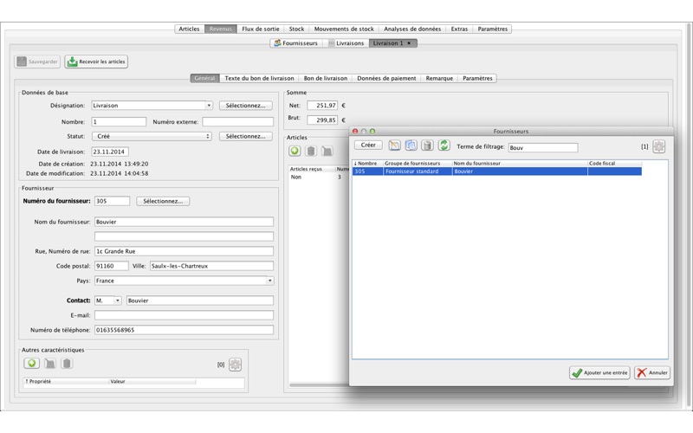The image size is (693, 433).
Task: Sort by Groupe de fournisseurs column
Action: point(418,164)
